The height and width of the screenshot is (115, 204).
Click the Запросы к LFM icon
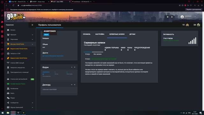tap(8, 53)
